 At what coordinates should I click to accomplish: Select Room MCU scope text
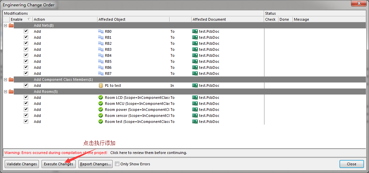pyautogui.click(x=137, y=104)
